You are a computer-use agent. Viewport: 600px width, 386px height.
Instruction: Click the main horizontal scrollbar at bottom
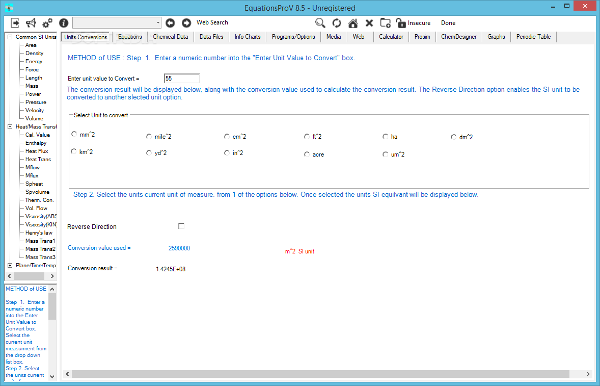(320, 374)
